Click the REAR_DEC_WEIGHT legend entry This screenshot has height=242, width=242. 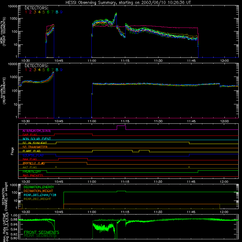tap(37, 199)
